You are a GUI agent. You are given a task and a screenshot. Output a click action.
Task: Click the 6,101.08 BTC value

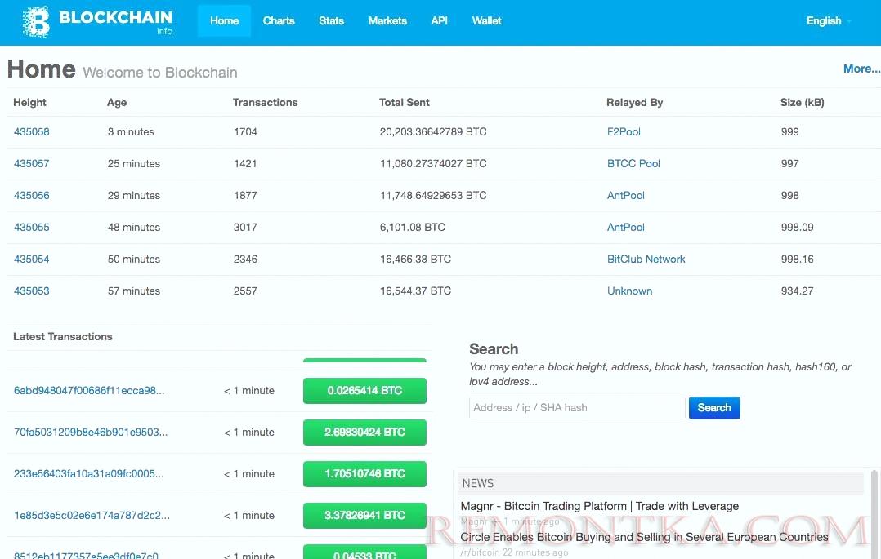point(413,228)
